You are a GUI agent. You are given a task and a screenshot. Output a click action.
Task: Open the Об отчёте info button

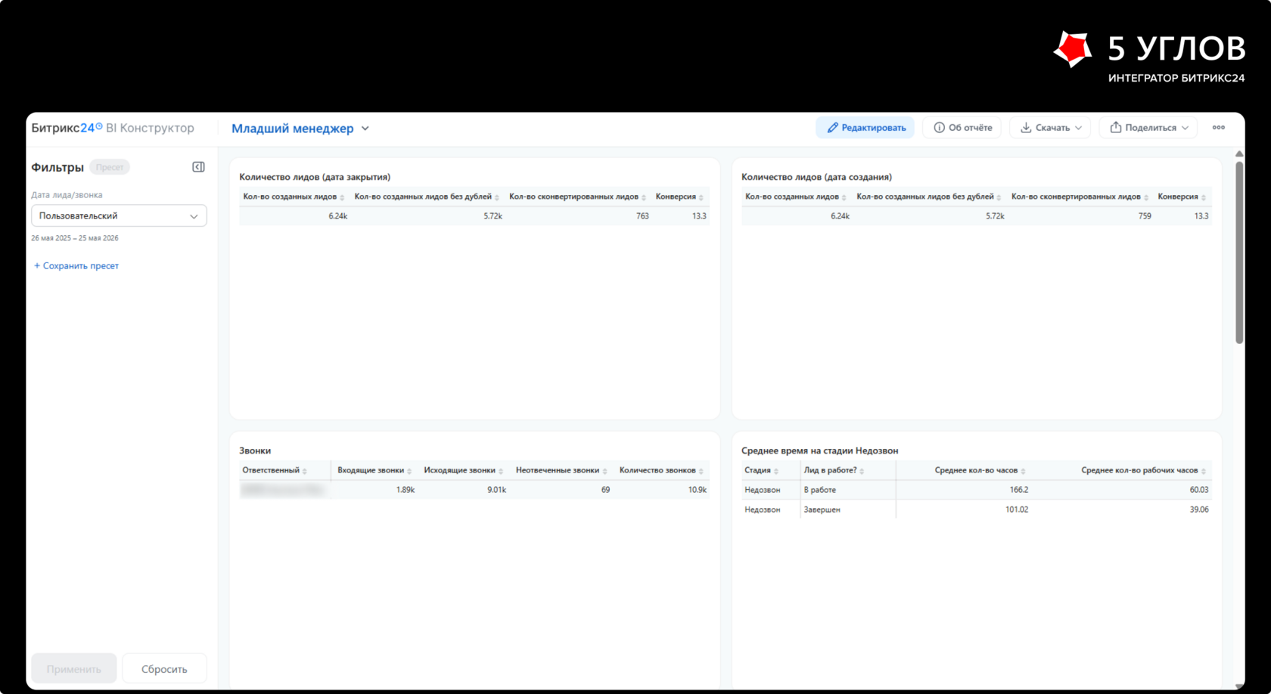pyautogui.click(x=962, y=128)
